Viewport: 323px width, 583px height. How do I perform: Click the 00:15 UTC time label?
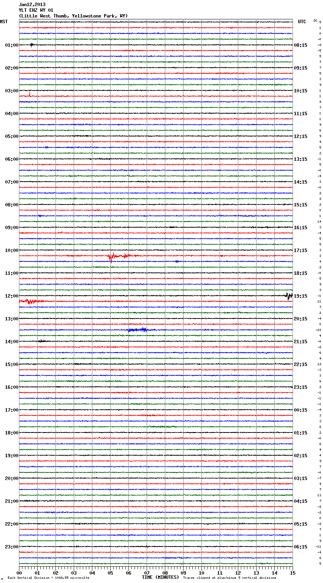[x=301, y=410]
